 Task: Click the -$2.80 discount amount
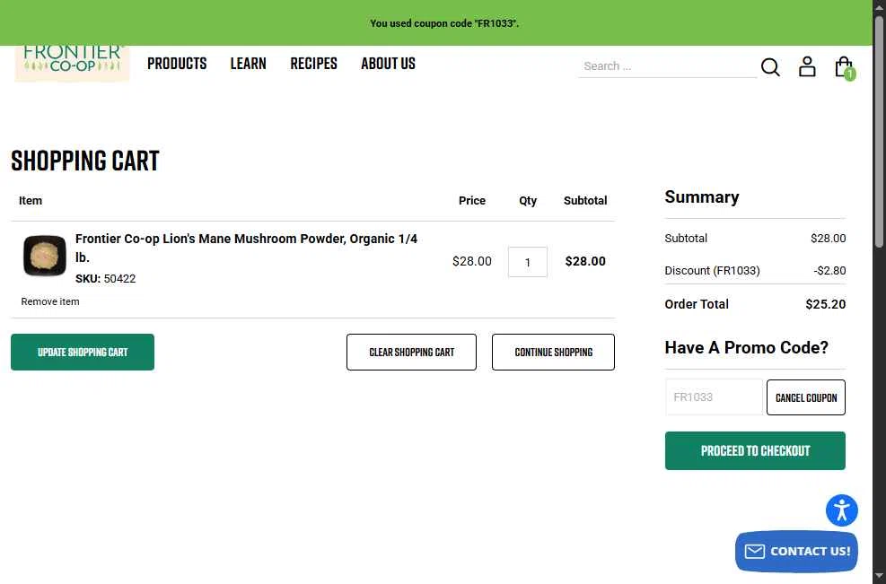pos(829,271)
